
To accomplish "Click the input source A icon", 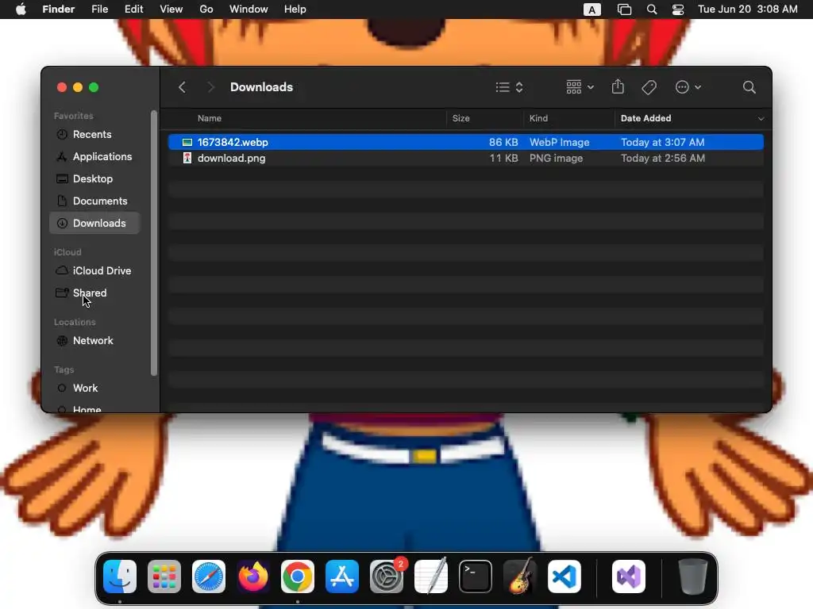I will 591,10.
